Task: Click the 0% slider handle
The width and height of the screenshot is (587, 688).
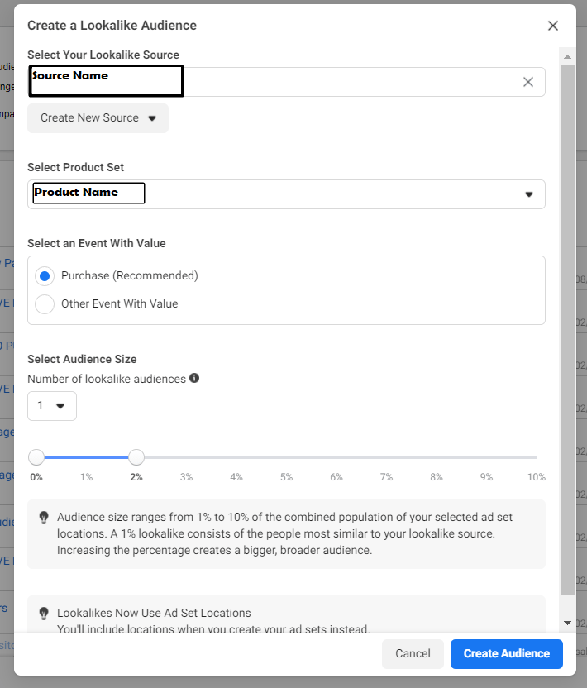Action: pos(36,457)
